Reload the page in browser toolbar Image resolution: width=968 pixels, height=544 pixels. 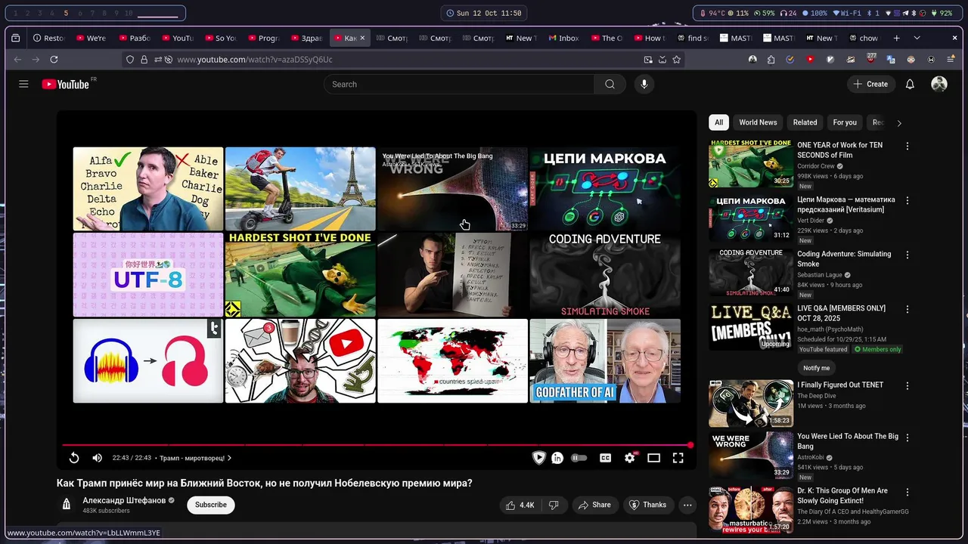[54, 59]
